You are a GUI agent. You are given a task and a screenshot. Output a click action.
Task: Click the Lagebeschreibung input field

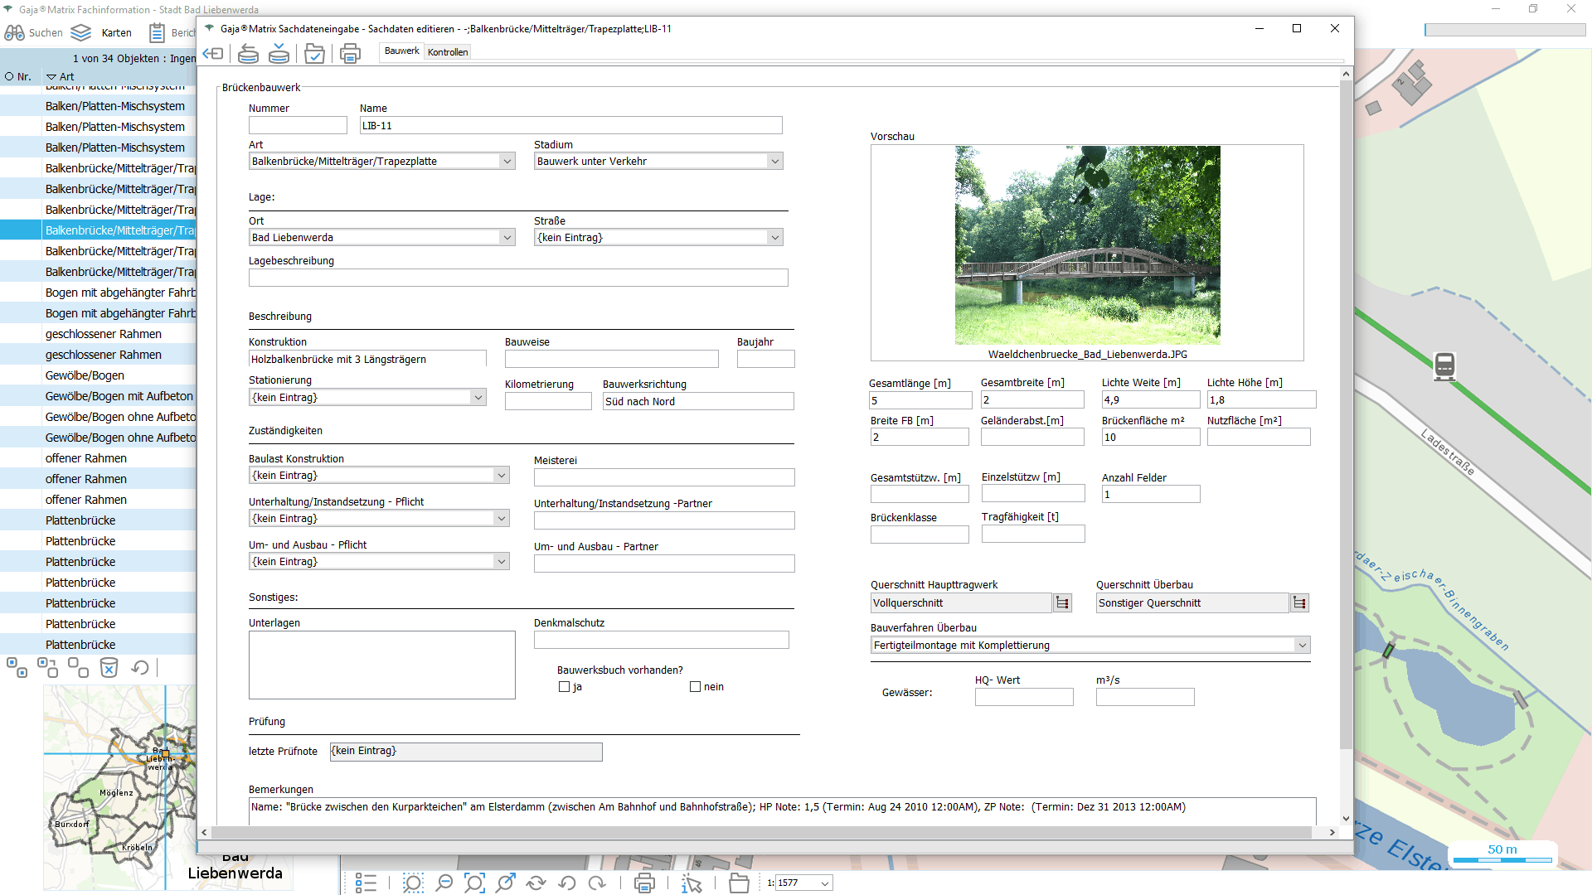[517, 278]
